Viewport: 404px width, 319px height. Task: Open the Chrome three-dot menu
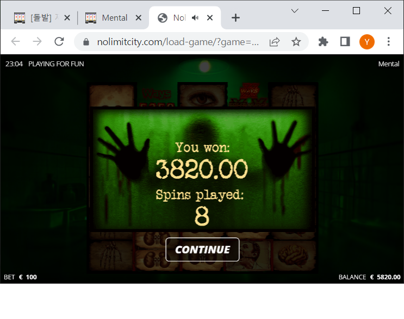tap(389, 41)
